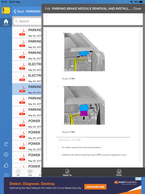Switch preview to Full screen
Viewport: 145px width, 194px height.
tap(48, 9)
